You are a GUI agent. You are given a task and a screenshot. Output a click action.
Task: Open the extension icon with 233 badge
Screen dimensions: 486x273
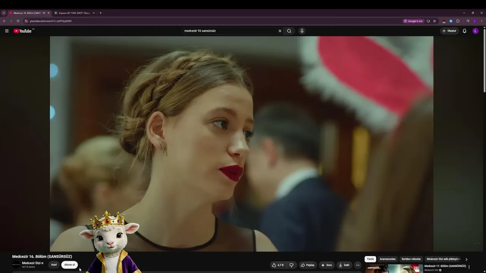444,21
